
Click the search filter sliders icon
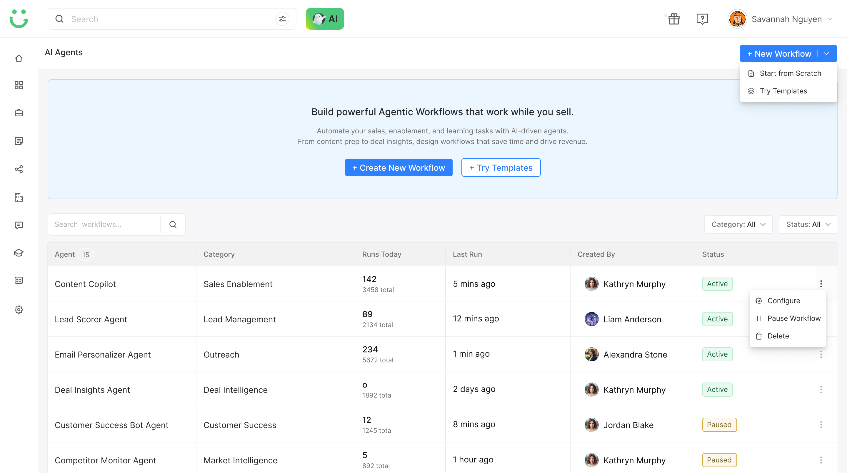(x=282, y=19)
